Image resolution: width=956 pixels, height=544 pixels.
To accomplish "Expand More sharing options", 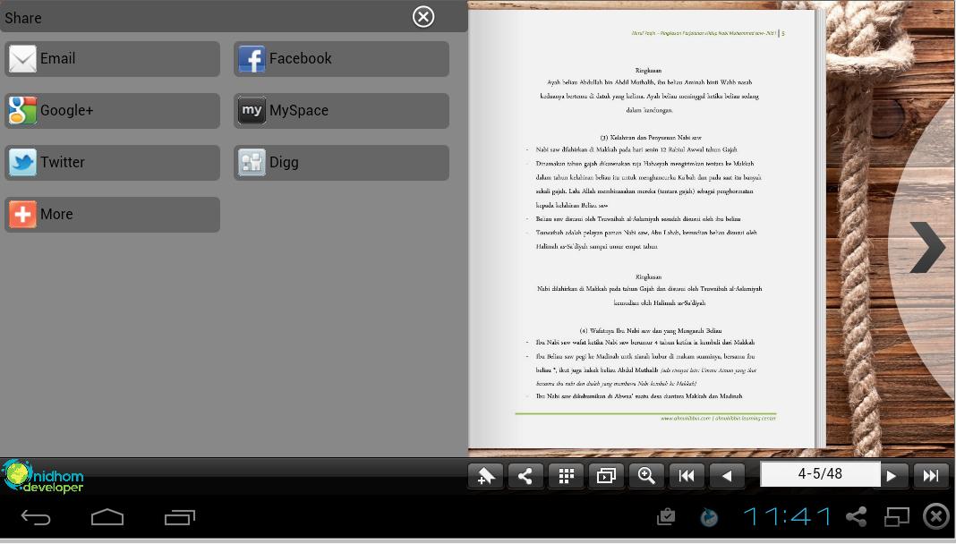I will pyautogui.click(x=112, y=215).
